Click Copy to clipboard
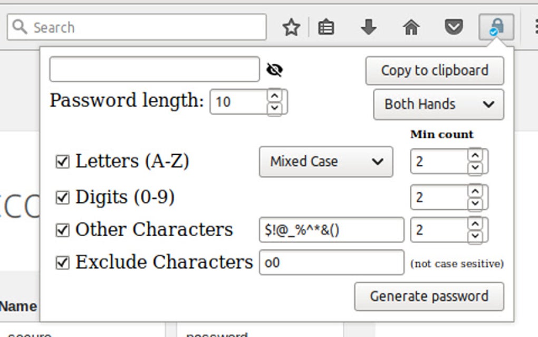This screenshot has height=337, width=538. 434,70
